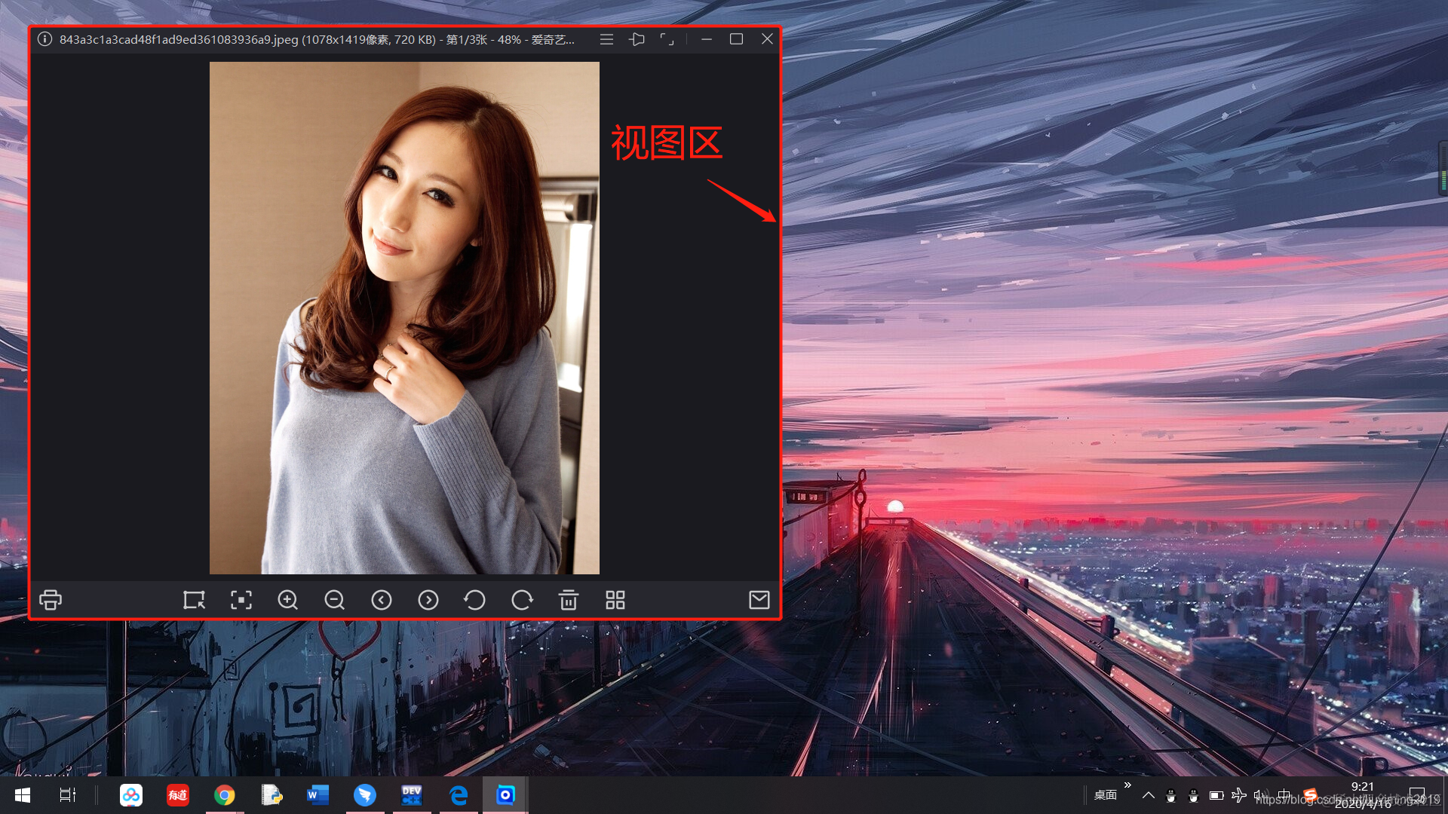Open the hamburger menu in title bar

coord(606,39)
